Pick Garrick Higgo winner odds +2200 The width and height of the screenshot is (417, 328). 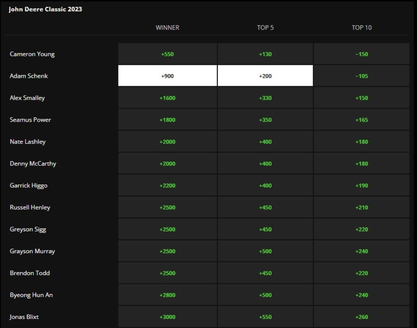[x=167, y=185]
